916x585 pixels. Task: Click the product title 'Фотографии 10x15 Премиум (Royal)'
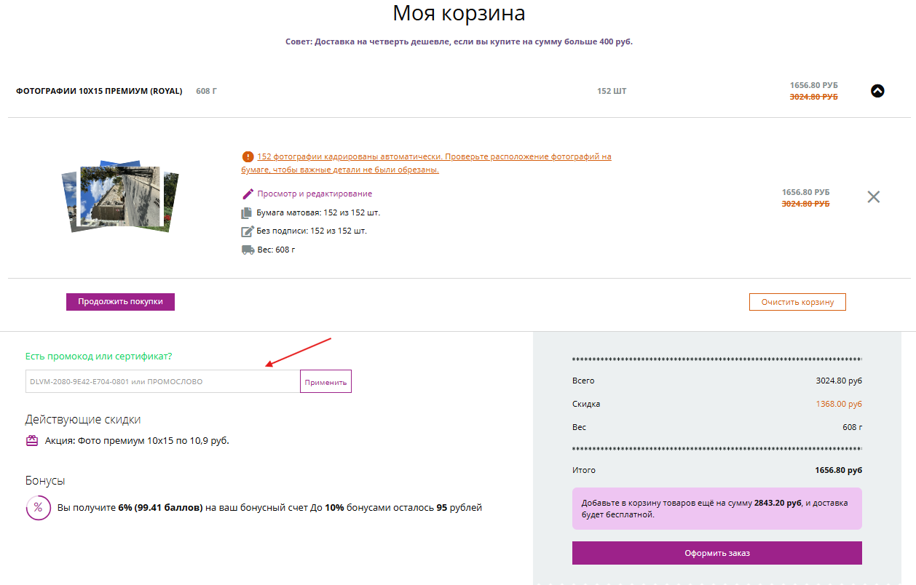[x=99, y=91]
